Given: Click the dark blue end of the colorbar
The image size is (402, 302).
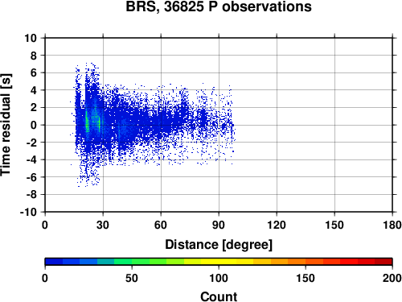Looking at the screenshot, I should [x=54, y=262].
